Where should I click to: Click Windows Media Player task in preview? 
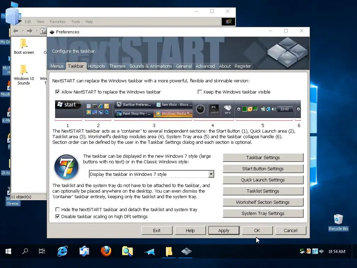(x=174, y=113)
